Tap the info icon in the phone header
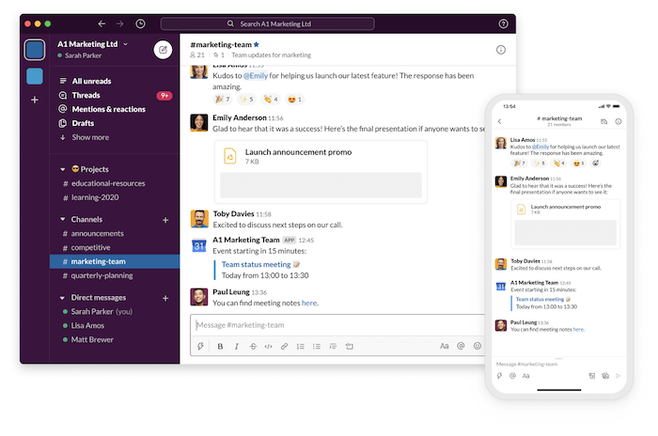 [619, 121]
